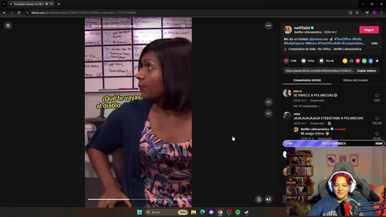Open Chrome media controls icon
The height and width of the screenshot is (217, 386).
pyautogui.click(x=367, y=13)
